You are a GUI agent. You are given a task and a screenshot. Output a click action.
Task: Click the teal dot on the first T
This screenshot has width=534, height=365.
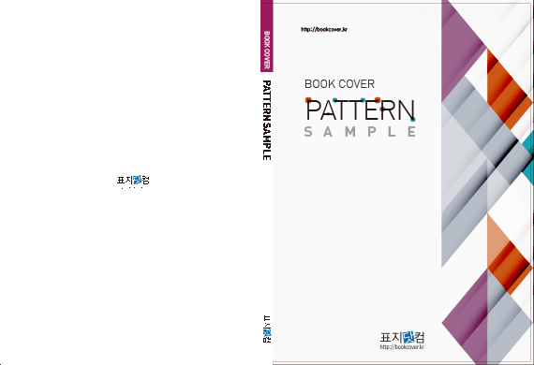335,100
